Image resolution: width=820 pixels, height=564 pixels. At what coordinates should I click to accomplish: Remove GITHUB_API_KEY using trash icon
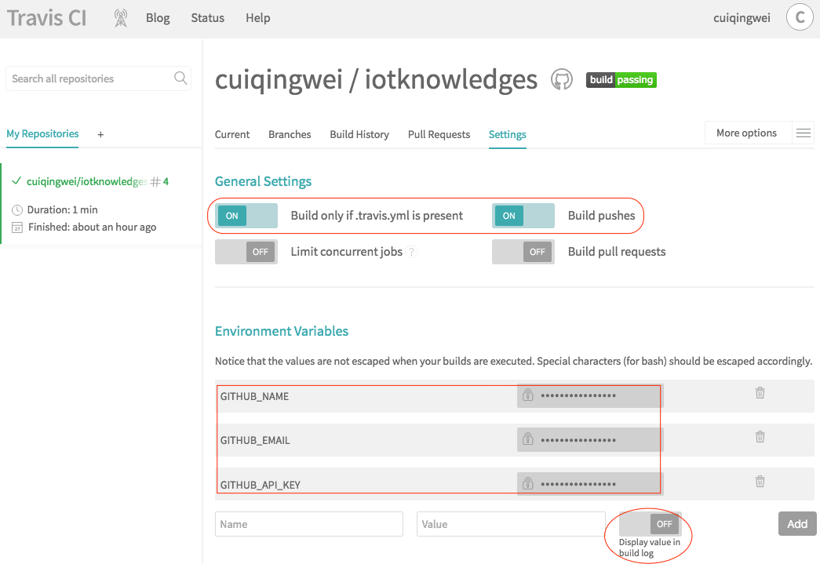pyautogui.click(x=760, y=482)
